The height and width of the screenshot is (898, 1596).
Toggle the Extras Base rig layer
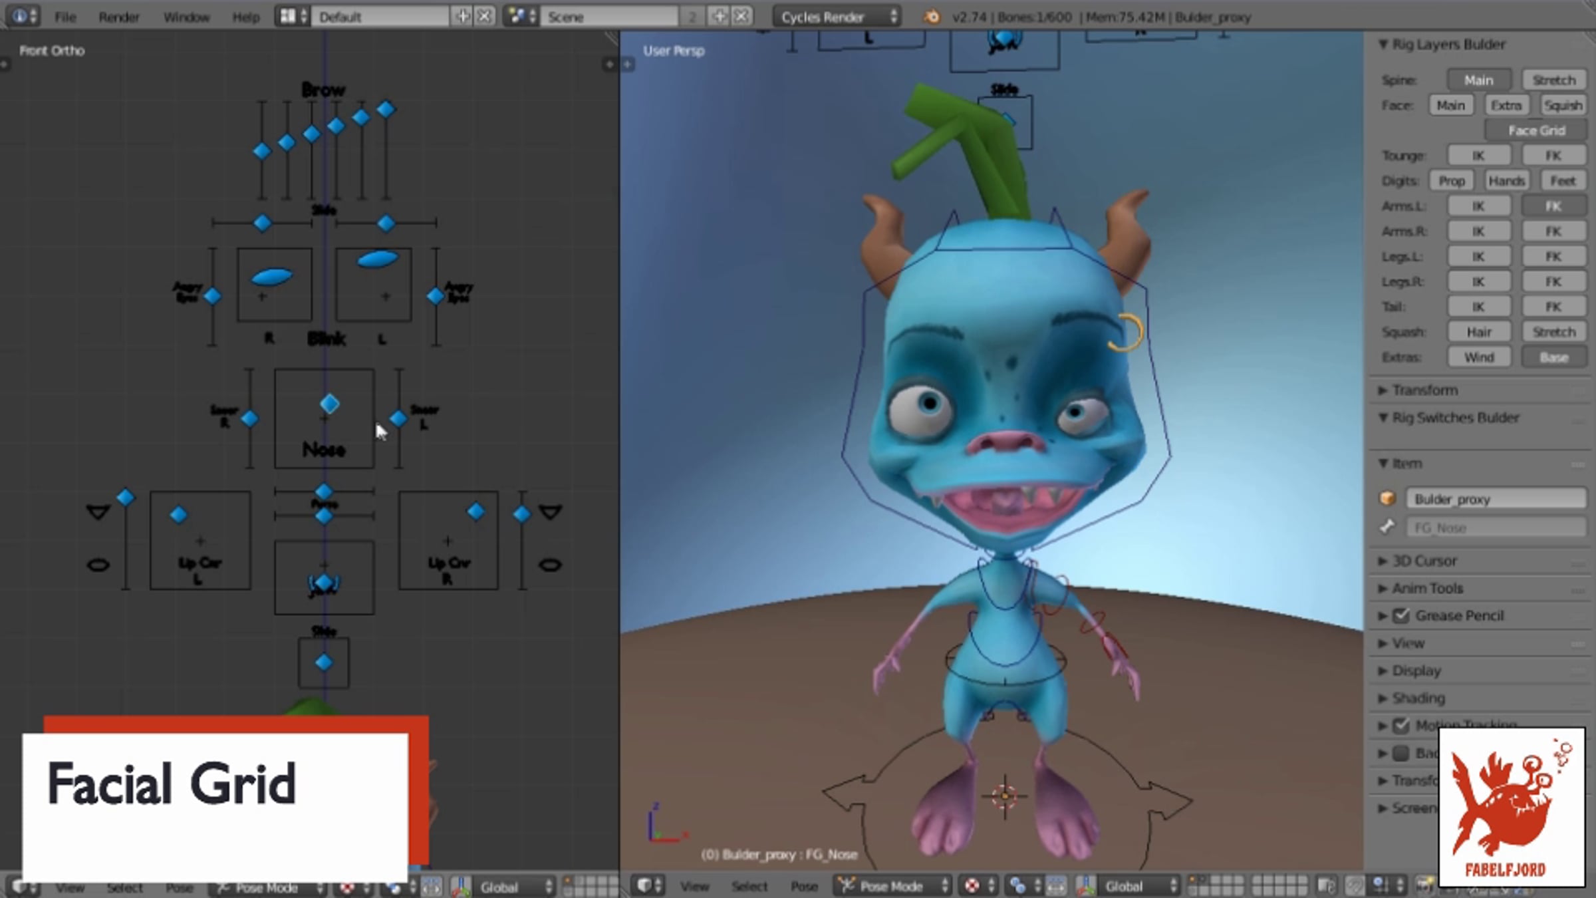click(x=1553, y=357)
